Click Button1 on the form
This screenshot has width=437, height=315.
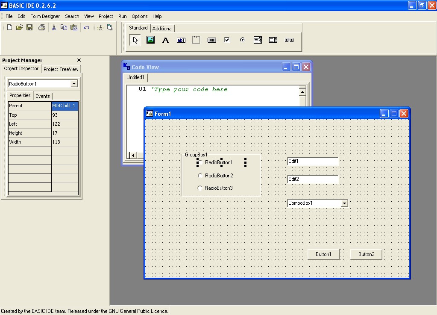coord(323,254)
